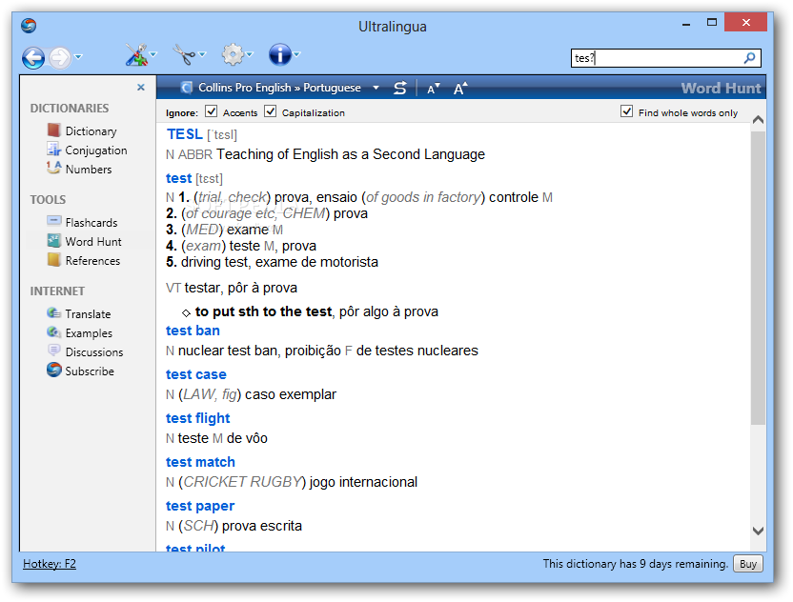Open the Examples internet item

point(89,333)
